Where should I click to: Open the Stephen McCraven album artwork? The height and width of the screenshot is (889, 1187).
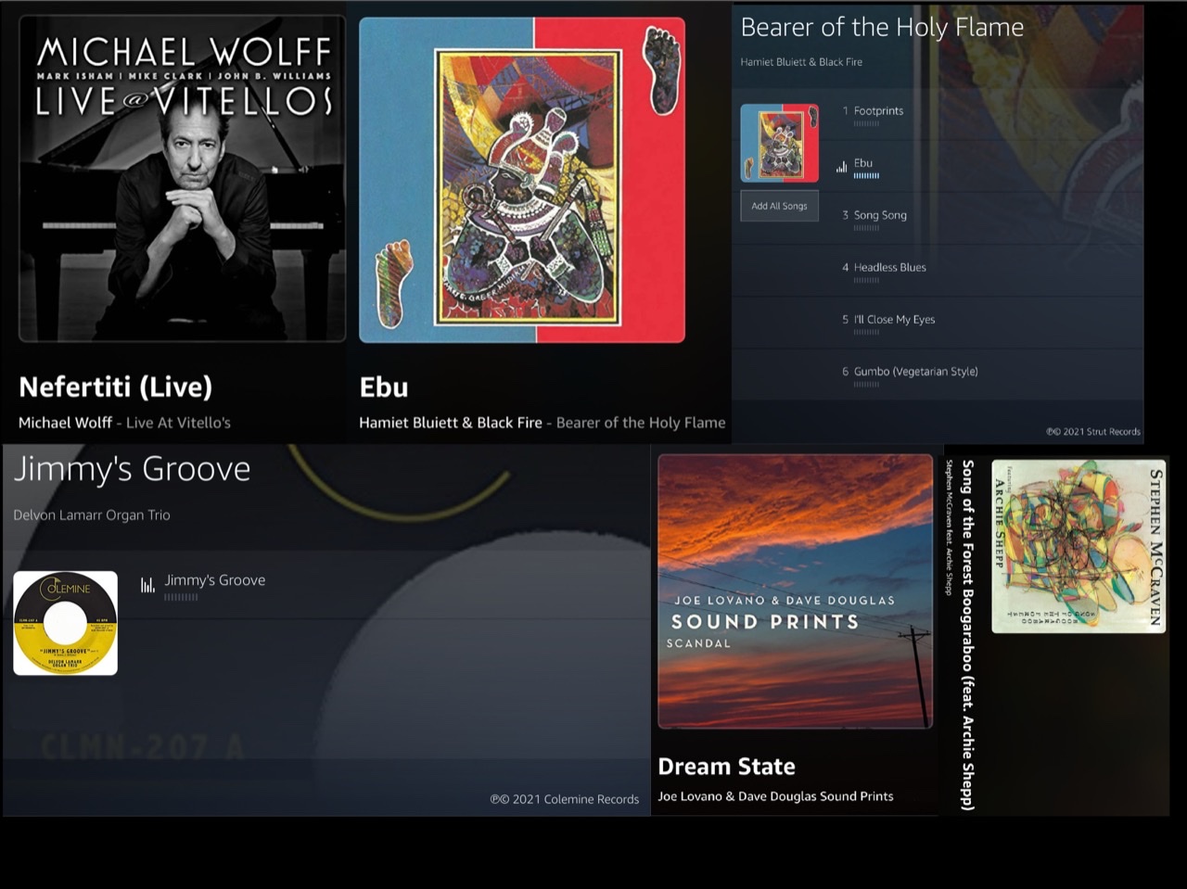(x=1079, y=546)
